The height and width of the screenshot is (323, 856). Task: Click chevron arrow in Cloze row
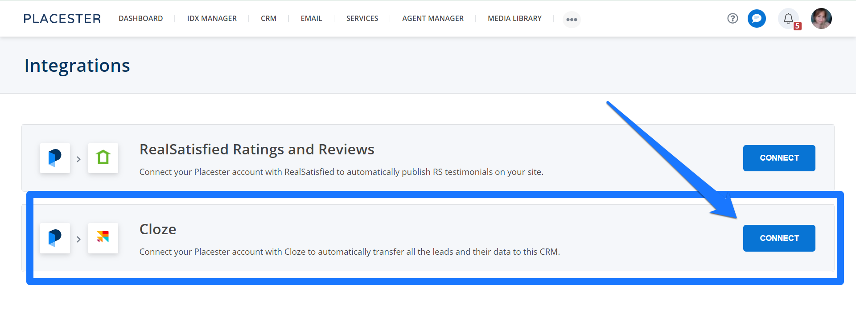pos(78,239)
